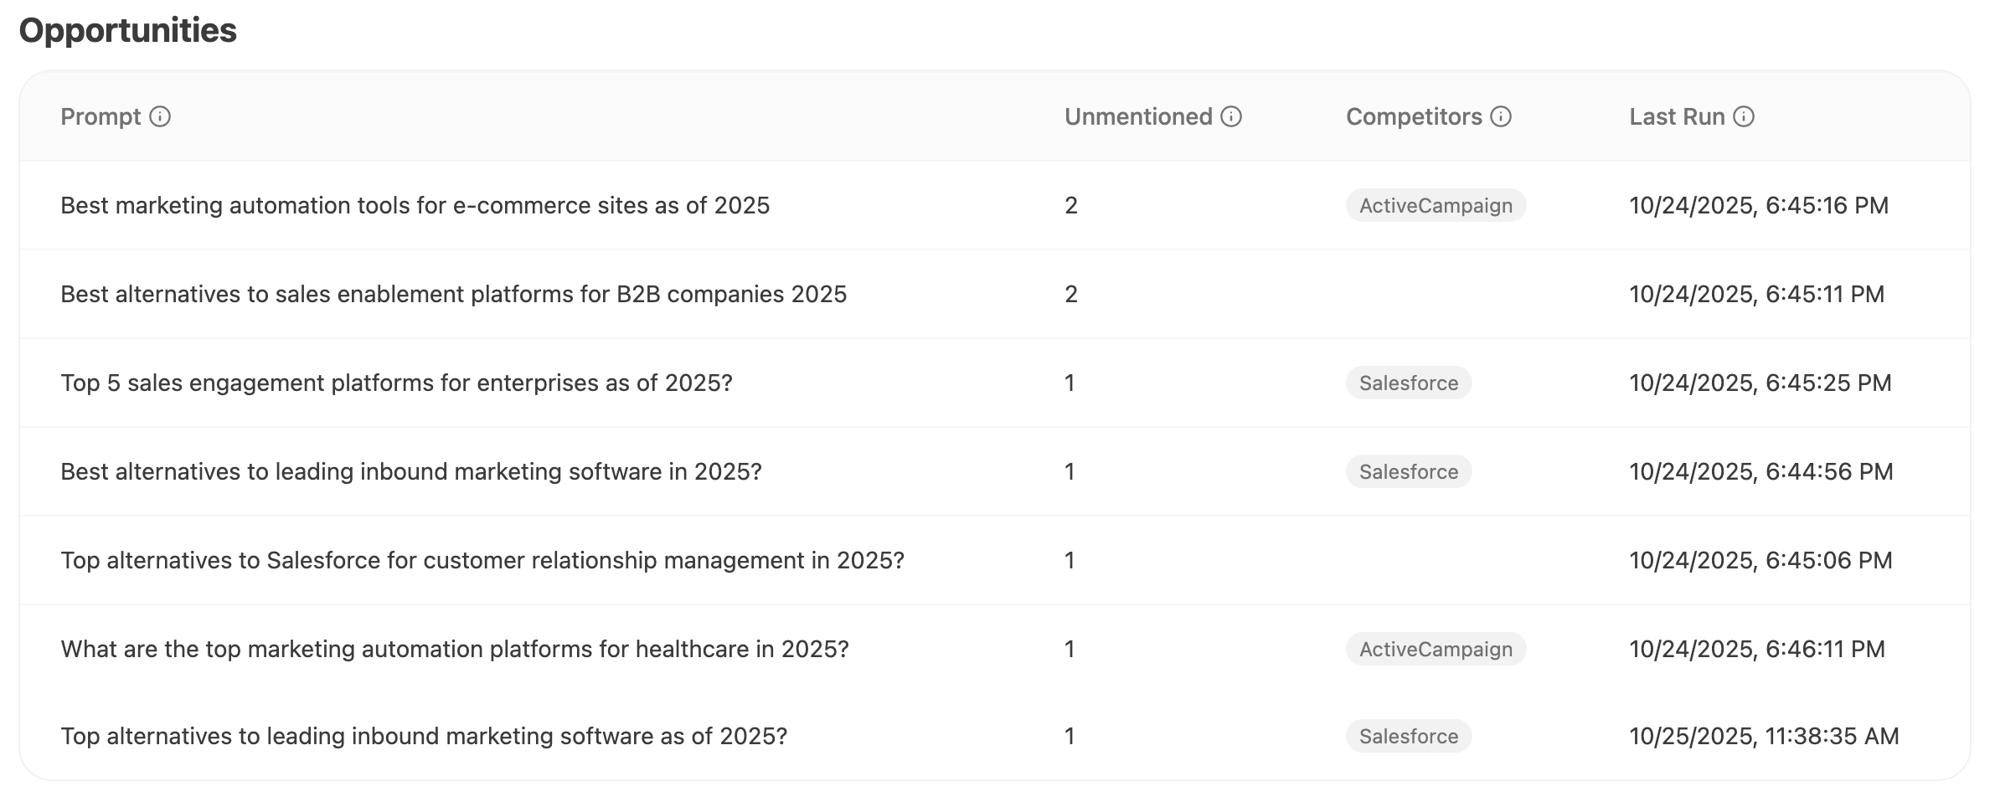The image size is (1995, 807).
Task: Open the Competitors column info tooltip
Action: [x=1501, y=117]
